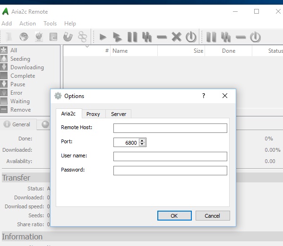Click the add URI globe icon

[24, 37]
